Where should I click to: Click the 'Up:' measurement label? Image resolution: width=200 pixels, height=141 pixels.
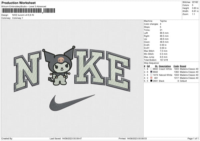coord(146,39)
